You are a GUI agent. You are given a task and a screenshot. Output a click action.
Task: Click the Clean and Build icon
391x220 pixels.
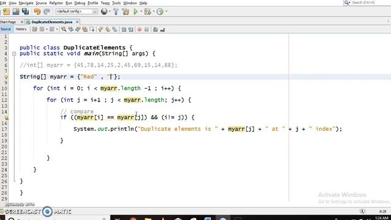pos(125,12)
